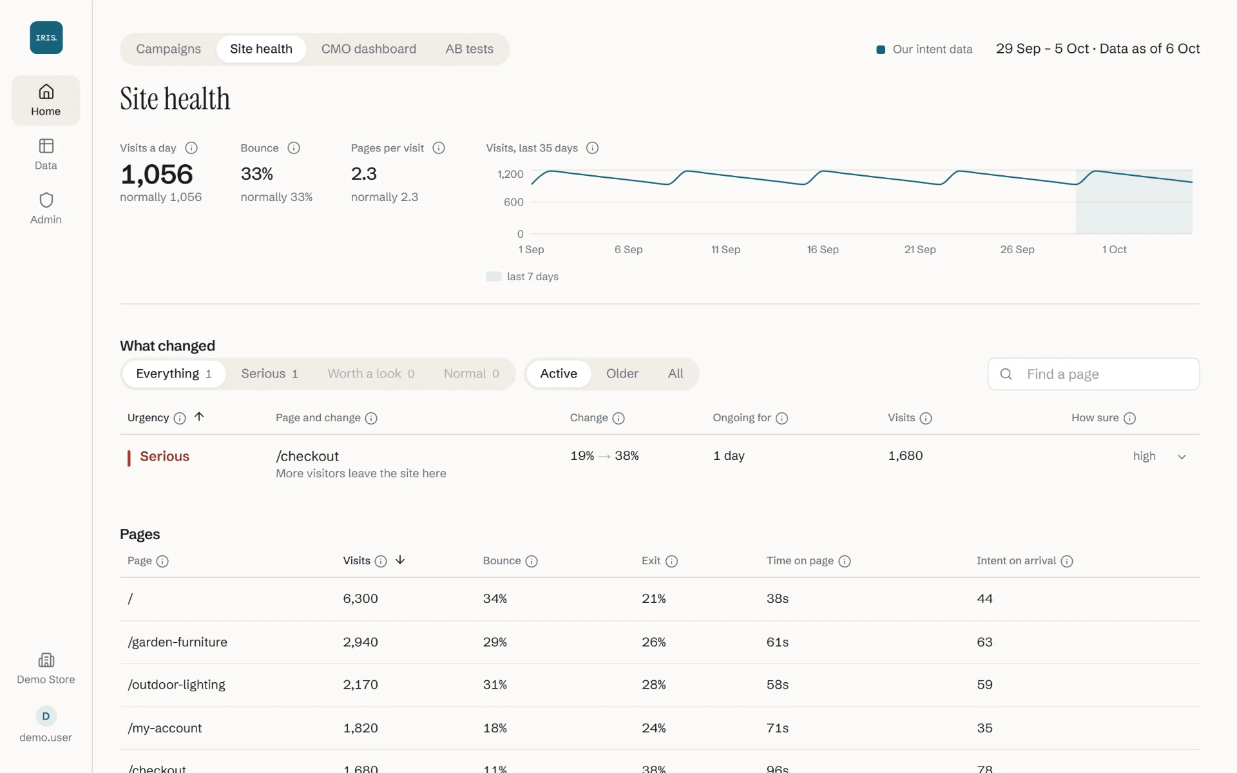This screenshot has width=1237, height=773.
Task: Open the /garden-furniture page row
Action: coord(660,642)
